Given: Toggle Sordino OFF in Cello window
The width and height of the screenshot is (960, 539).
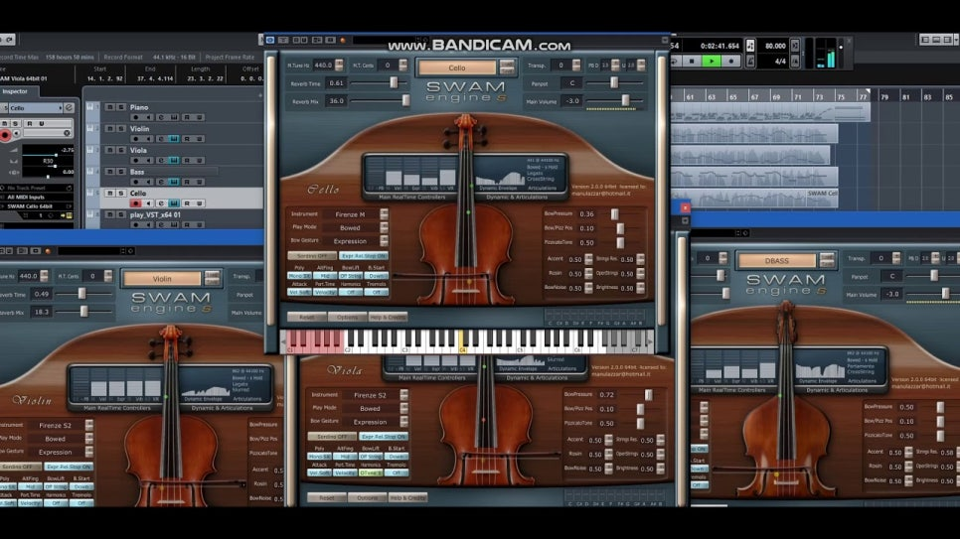Looking at the screenshot, I should [312, 256].
